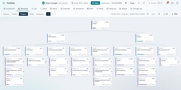Collapse children under the Plant expansion space
Image resolution: width=181 pixels, height=90 pixels.
(56, 43)
